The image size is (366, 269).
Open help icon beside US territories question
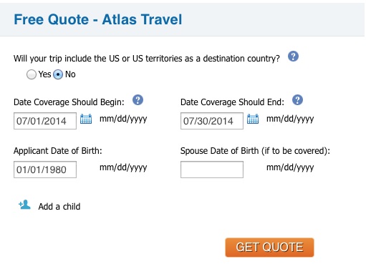(x=293, y=57)
